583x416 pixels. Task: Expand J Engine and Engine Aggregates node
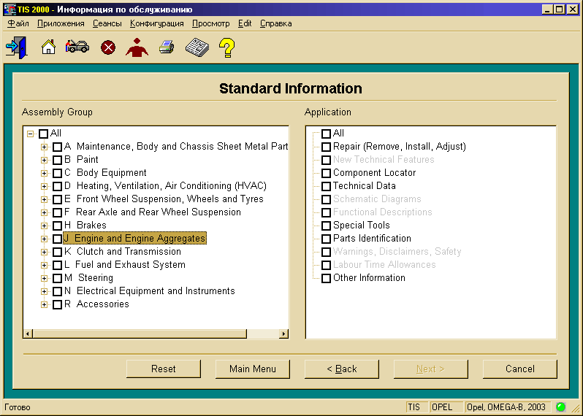pos(45,239)
